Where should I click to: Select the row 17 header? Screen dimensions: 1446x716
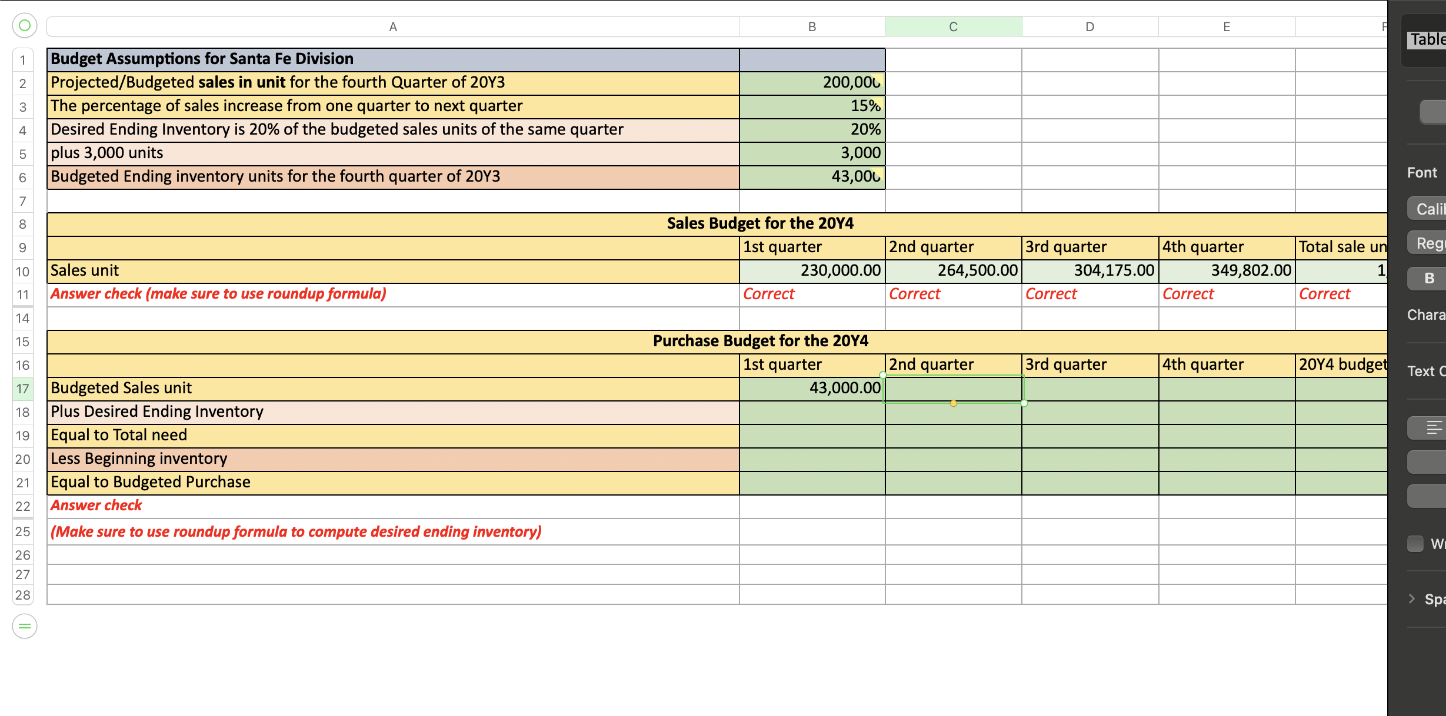point(22,388)
